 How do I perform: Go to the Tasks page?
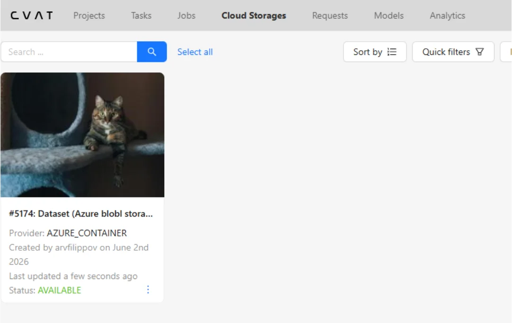(x=141, y=15)
